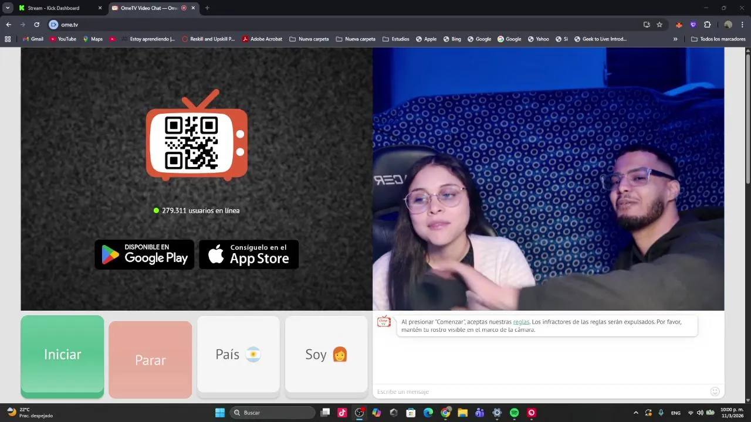Open the Yahoo bookmark
The image size is (751, 422).
pos(538,39)
